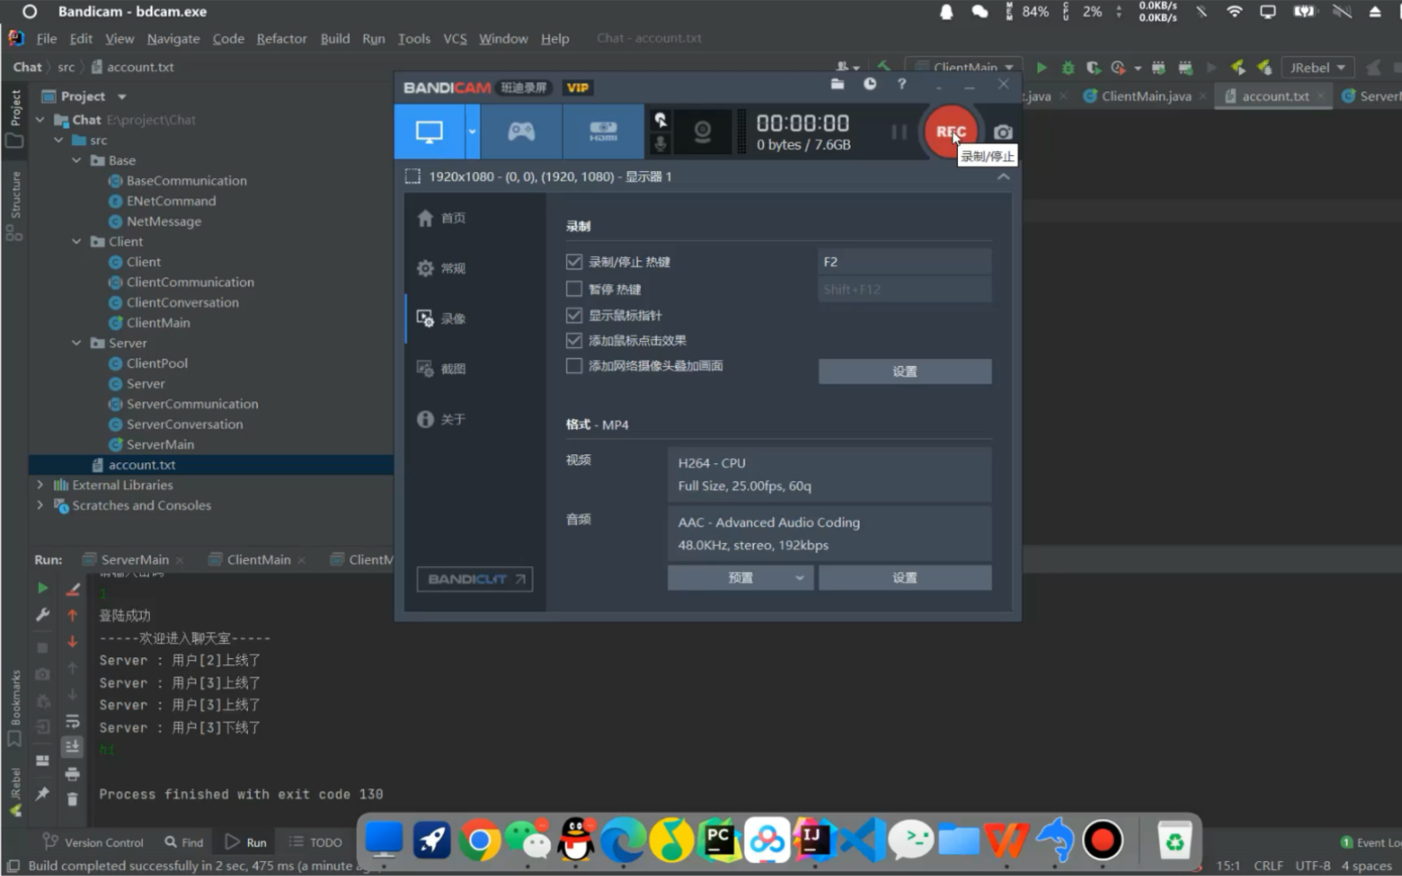Open Version Control tool window
Image resolution: width=1402 pixels, height=876 pixels.
click(93, 842)
